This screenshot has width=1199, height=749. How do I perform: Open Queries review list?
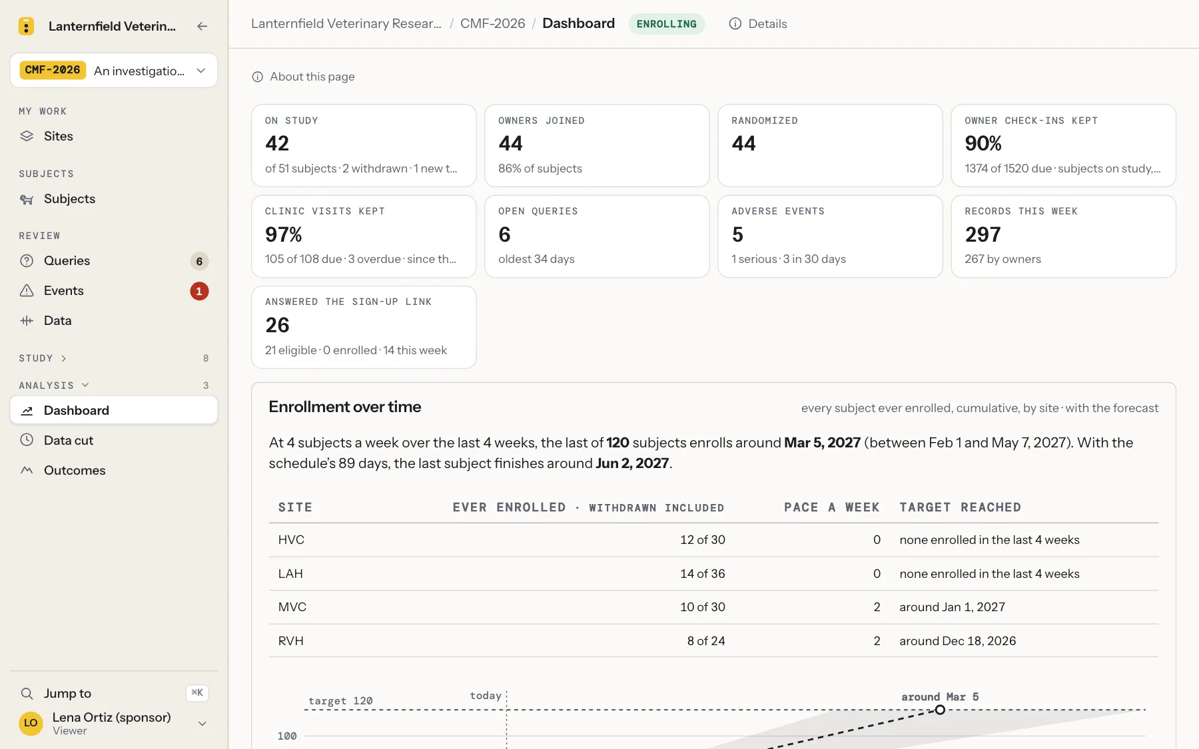tap(114, 261)
